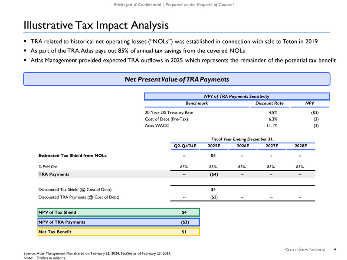Click the shaded TRA Payments row label
Image resolution: width=347 pixels, height=260 pixels.
(54, 174)
